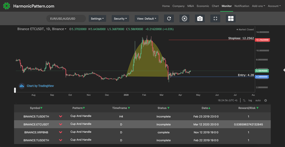Image resolution: width=285 pixels, height=147 pixels.
Task: Click reward/risk value 0.5365963742132845
Action: click(x=248, y=125)
